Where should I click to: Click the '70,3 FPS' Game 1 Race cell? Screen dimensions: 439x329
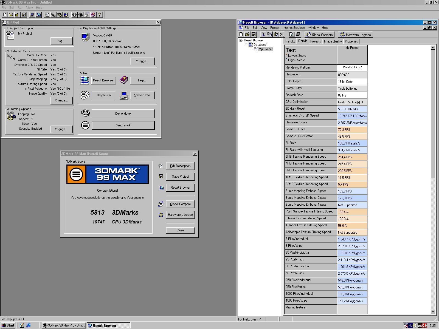pos(352,130)
